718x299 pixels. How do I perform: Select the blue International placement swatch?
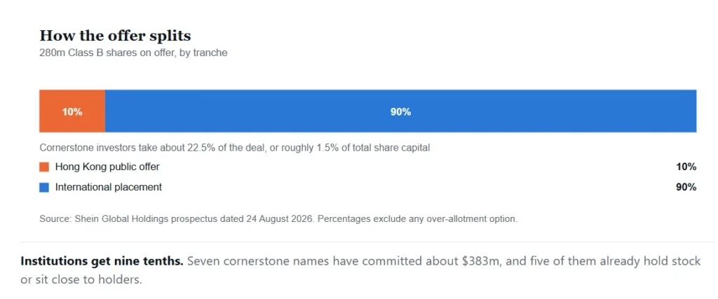pos(44,188)
